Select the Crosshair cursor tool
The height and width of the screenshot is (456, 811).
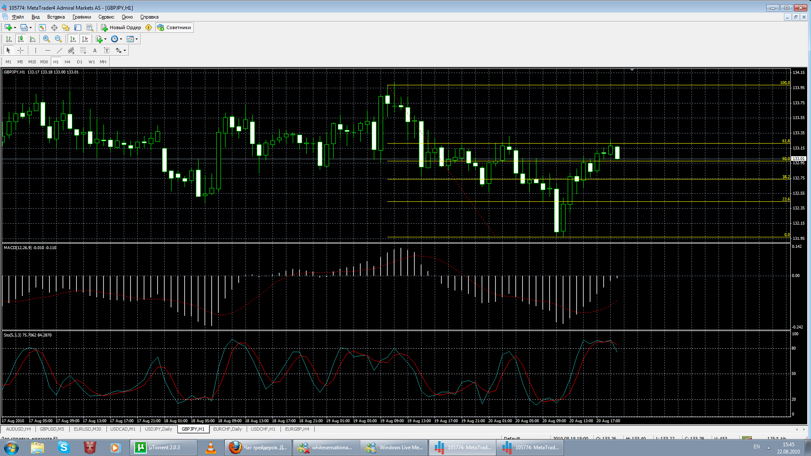pyautogui.click(x=20, y=50)
